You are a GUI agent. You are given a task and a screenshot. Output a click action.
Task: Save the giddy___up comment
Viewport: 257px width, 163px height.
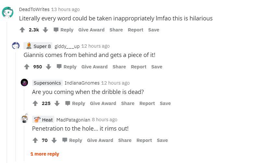pyautogui.click(x=157, y=67)
